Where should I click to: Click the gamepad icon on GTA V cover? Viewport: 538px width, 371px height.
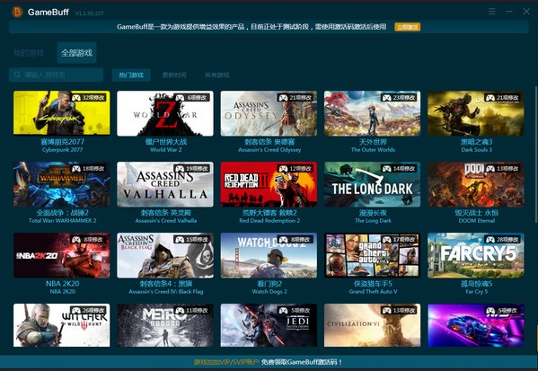tap(387, 240)
